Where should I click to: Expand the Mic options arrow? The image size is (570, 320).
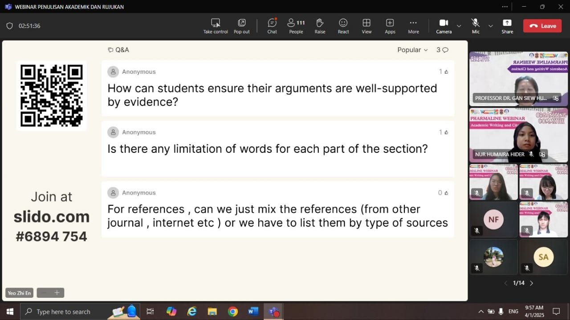coord(491,26)
